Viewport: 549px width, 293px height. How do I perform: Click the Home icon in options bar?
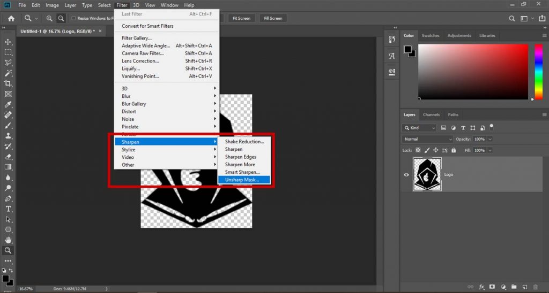point(11,18)
